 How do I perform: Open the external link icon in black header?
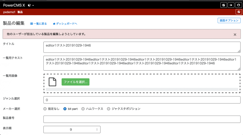224,5
